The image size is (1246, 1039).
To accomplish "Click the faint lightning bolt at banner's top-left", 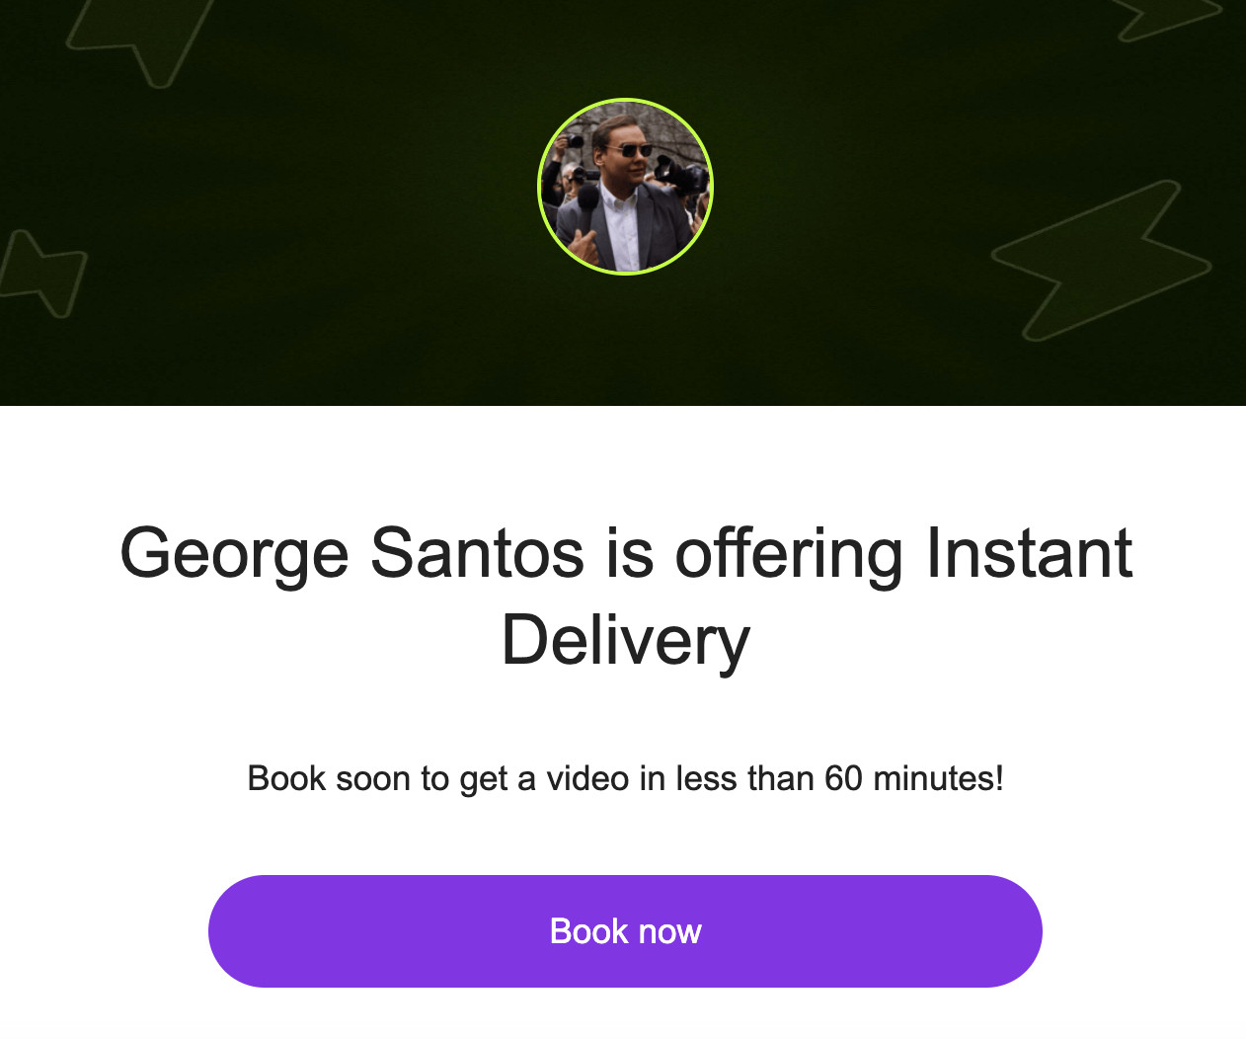I will [138, 40].
